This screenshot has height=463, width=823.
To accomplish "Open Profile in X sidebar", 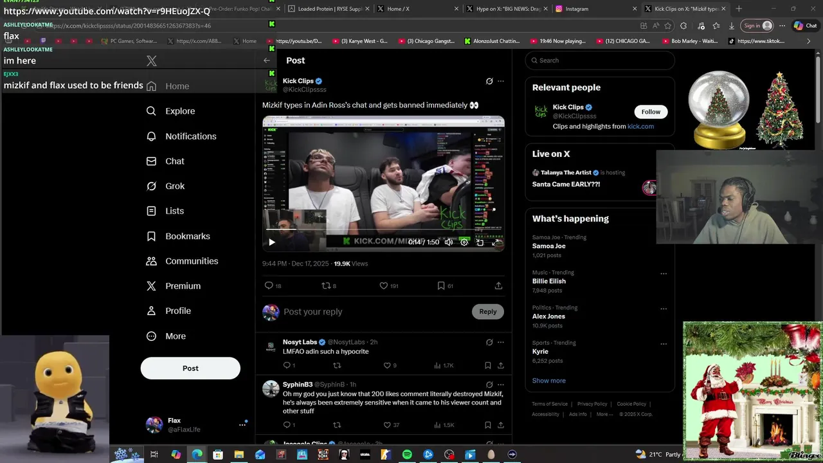I will 169,311.
